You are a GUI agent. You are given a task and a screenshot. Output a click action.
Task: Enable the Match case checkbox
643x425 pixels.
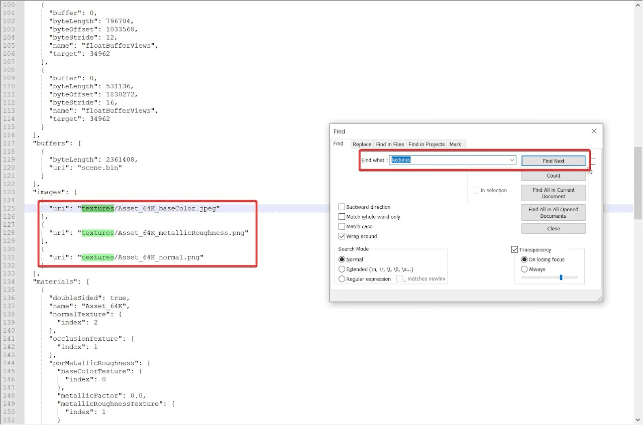(342, 226)
